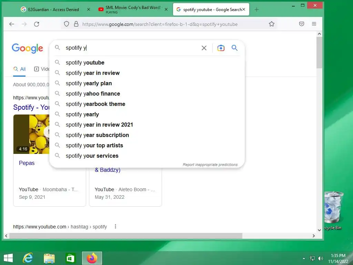The height and width of the screenshot is (265, 353).
Task: Open the clock showing 1:35 PM
Action: [x=338, y=258]
